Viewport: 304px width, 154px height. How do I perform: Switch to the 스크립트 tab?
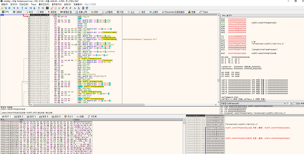tap(107, 12)
